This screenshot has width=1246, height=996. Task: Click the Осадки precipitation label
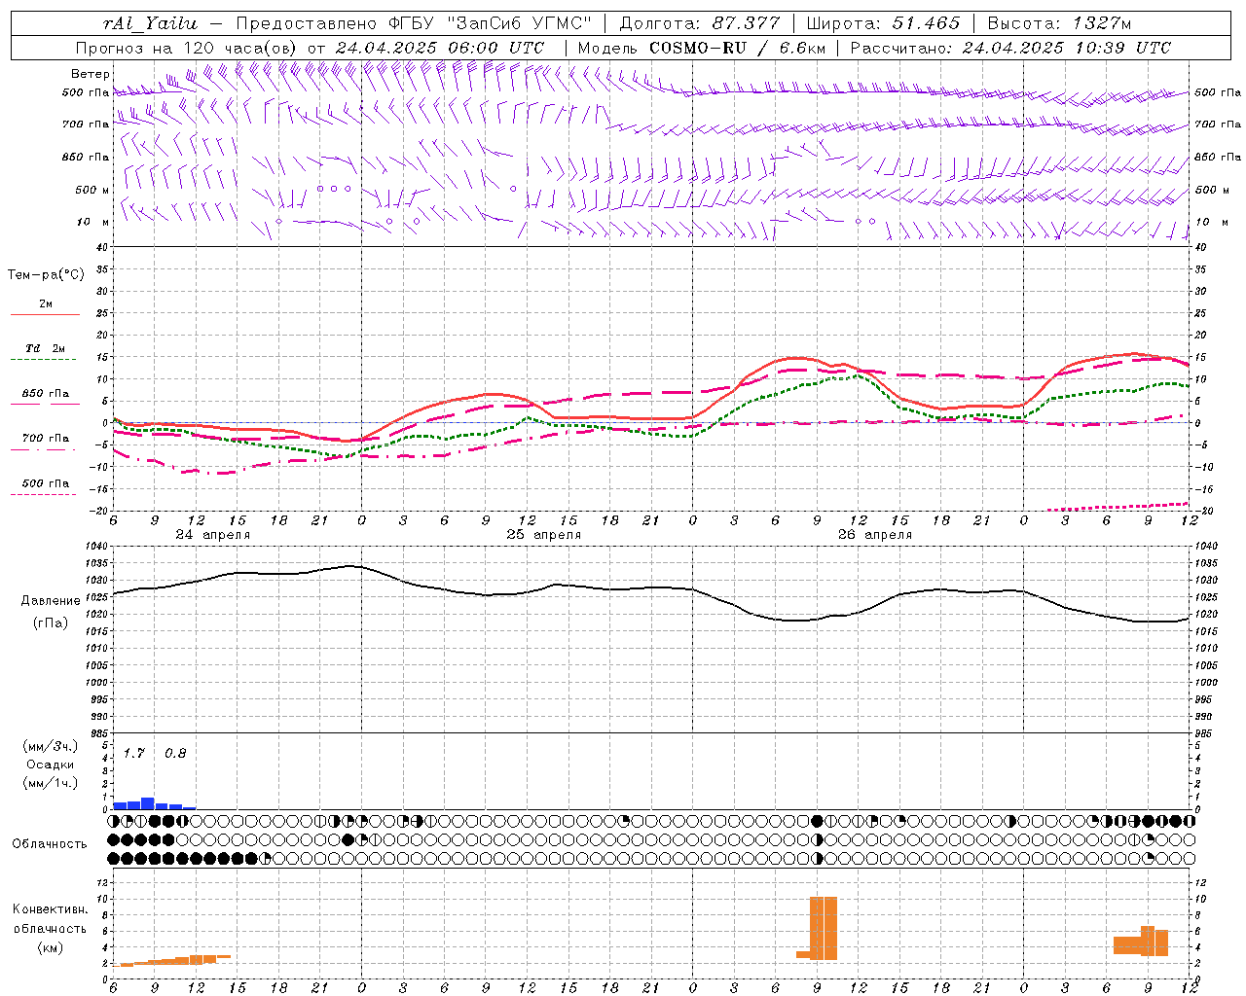tap(51, 765)
